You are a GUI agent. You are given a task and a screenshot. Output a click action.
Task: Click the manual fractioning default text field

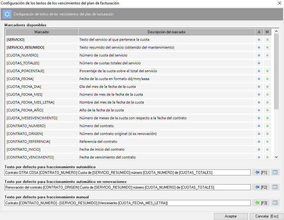[x=128, y=203]
